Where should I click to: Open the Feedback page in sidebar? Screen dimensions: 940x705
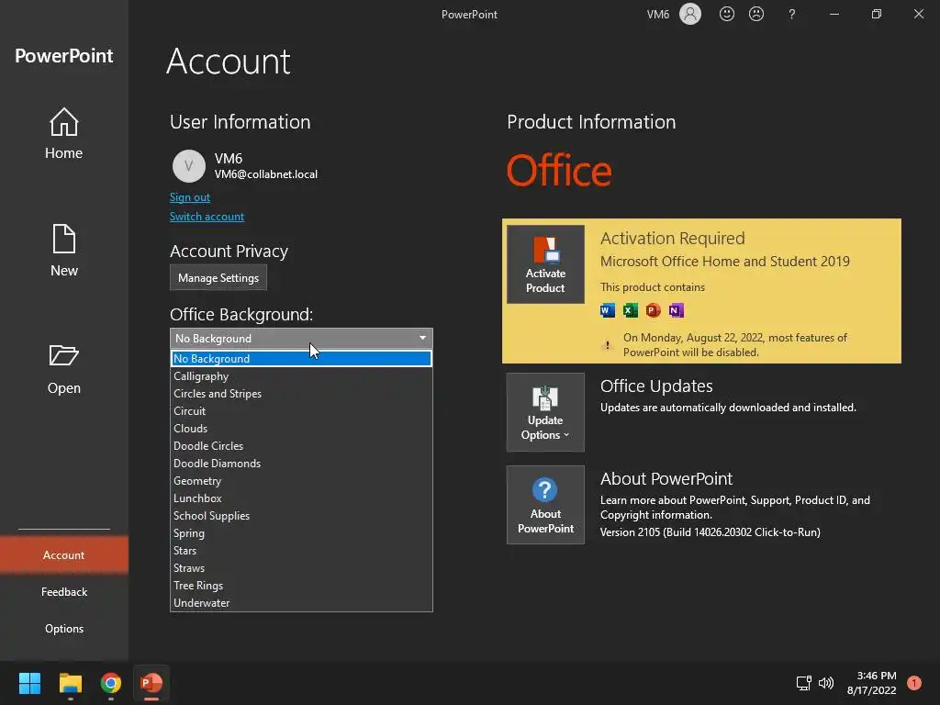63,592
